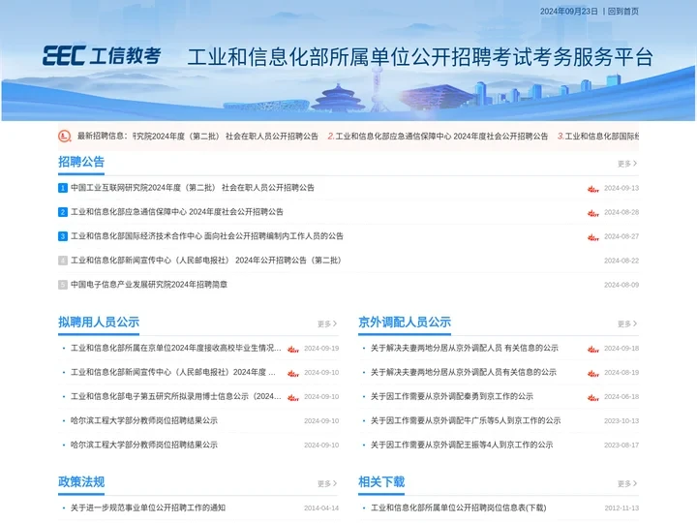Open 公开招聘岗位信息表(下载) link

point(458,508)
